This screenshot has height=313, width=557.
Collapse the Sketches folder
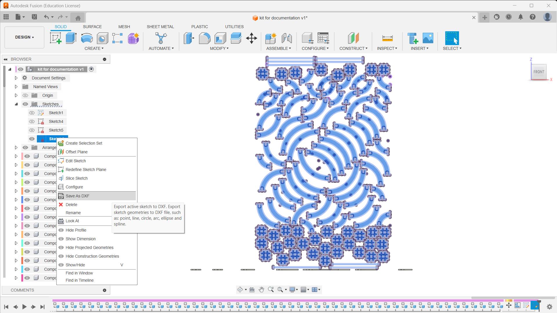[x=16, y=104]
